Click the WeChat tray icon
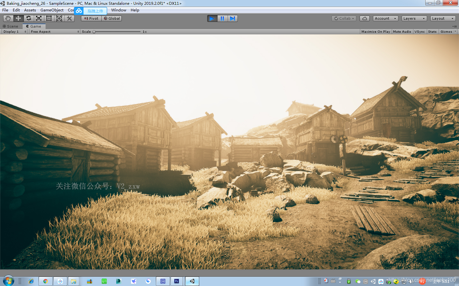The image size is (459, 286). click(x=358, y=281)
